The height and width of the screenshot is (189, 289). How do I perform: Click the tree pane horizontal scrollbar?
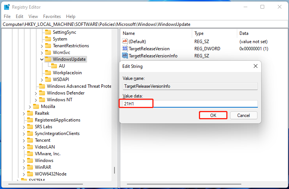click(45, 184)
